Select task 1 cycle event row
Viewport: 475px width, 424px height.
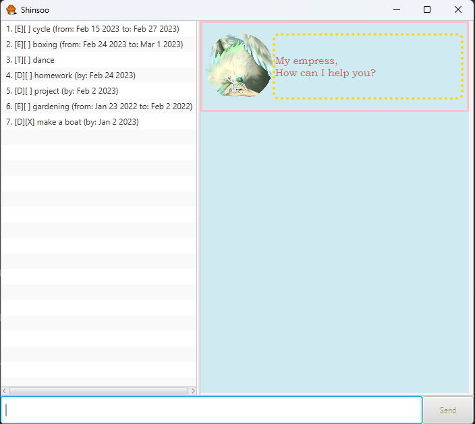click(99, 29)
